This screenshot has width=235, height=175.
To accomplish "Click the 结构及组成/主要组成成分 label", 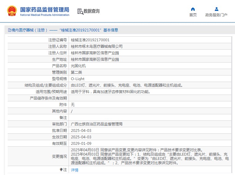I will (46, 85).
